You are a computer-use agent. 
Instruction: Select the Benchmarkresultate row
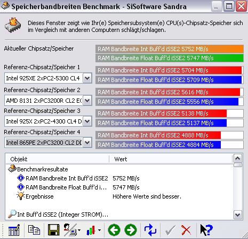pos(119,169)
